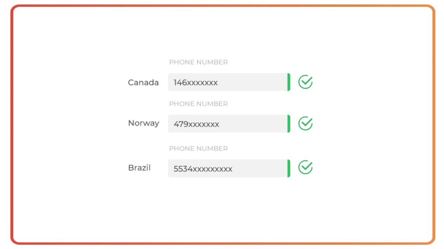
Task: Click the green checkmark beside the Norway field
Action: click(305, 123)
